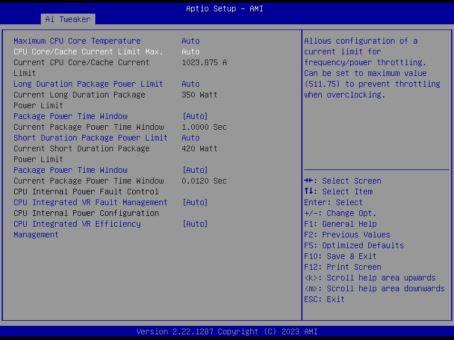Click the Select Item arrows hint
Screen dimensions: 454x340
point(338,192)
